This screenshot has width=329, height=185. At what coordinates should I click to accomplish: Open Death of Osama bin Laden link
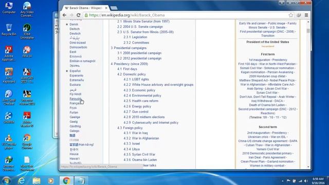coord(267,105)
